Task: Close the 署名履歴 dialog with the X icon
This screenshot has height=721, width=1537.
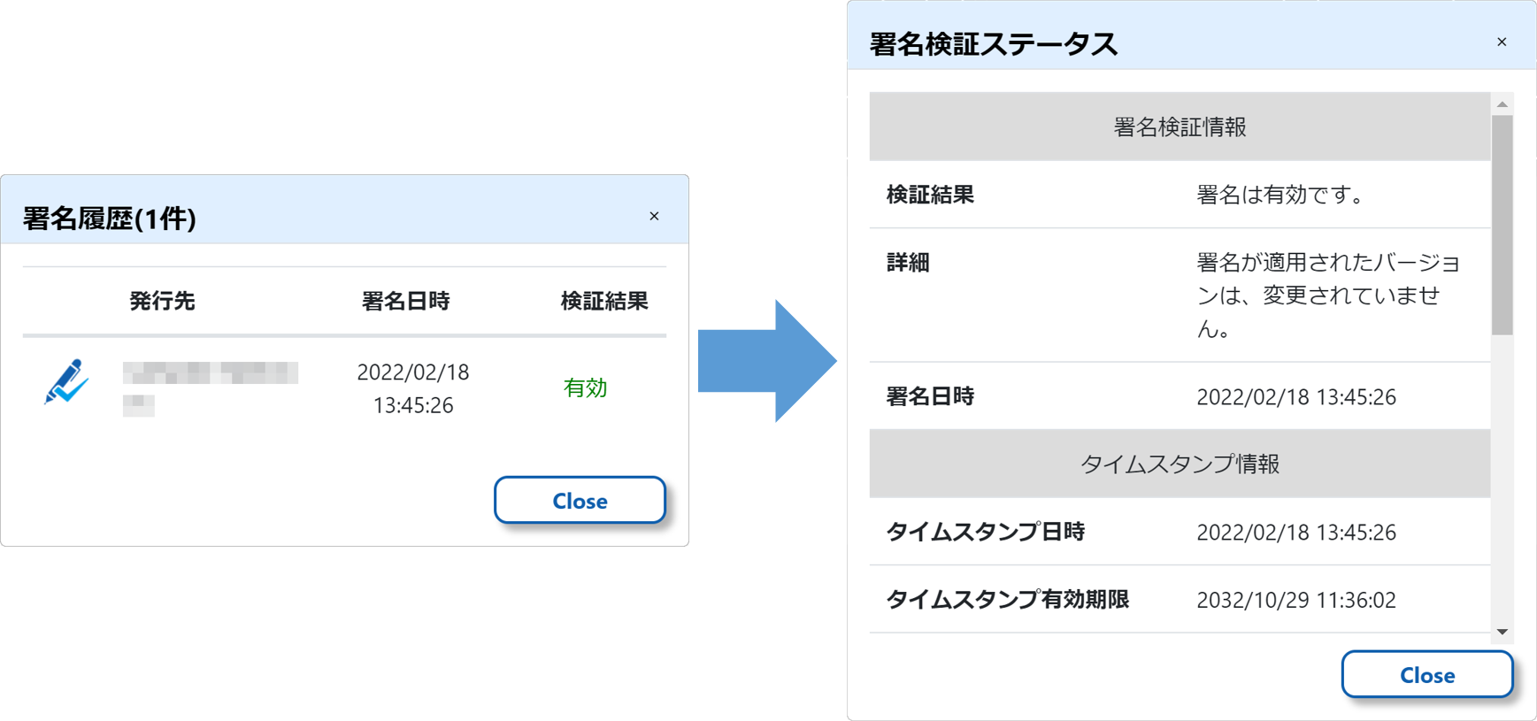Action: (x=654, y=217)
